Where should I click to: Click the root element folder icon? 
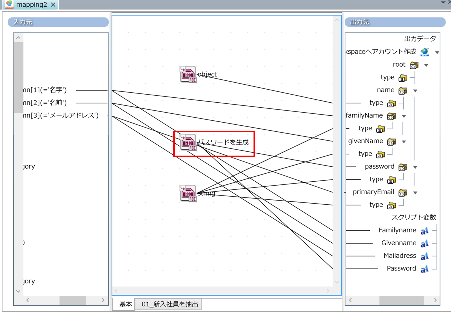point(414,65)
